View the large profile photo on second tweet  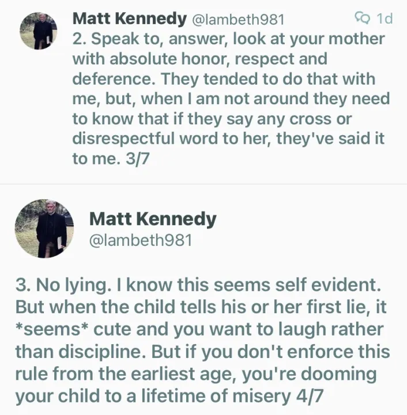click(44, 229)
